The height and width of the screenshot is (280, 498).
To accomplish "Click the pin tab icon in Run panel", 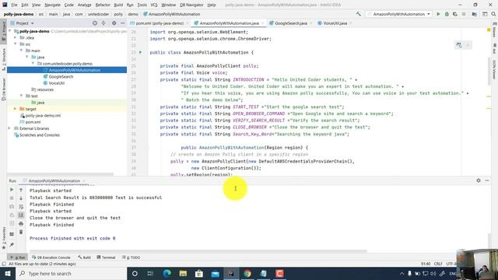I will pos(12,245).
